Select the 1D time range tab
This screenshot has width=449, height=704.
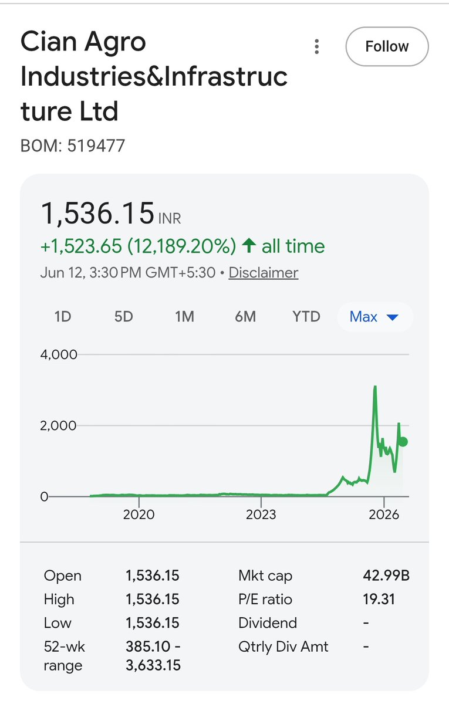click(63, 317)
